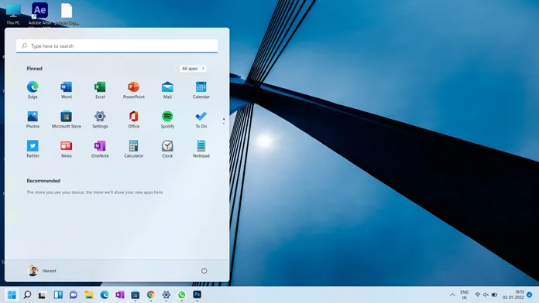Open Excel pinned app
The image size is (539, 303).
click(100, 90)
